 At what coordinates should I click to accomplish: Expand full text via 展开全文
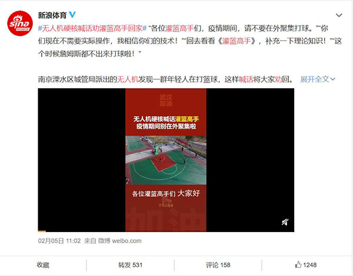(318, 79)
